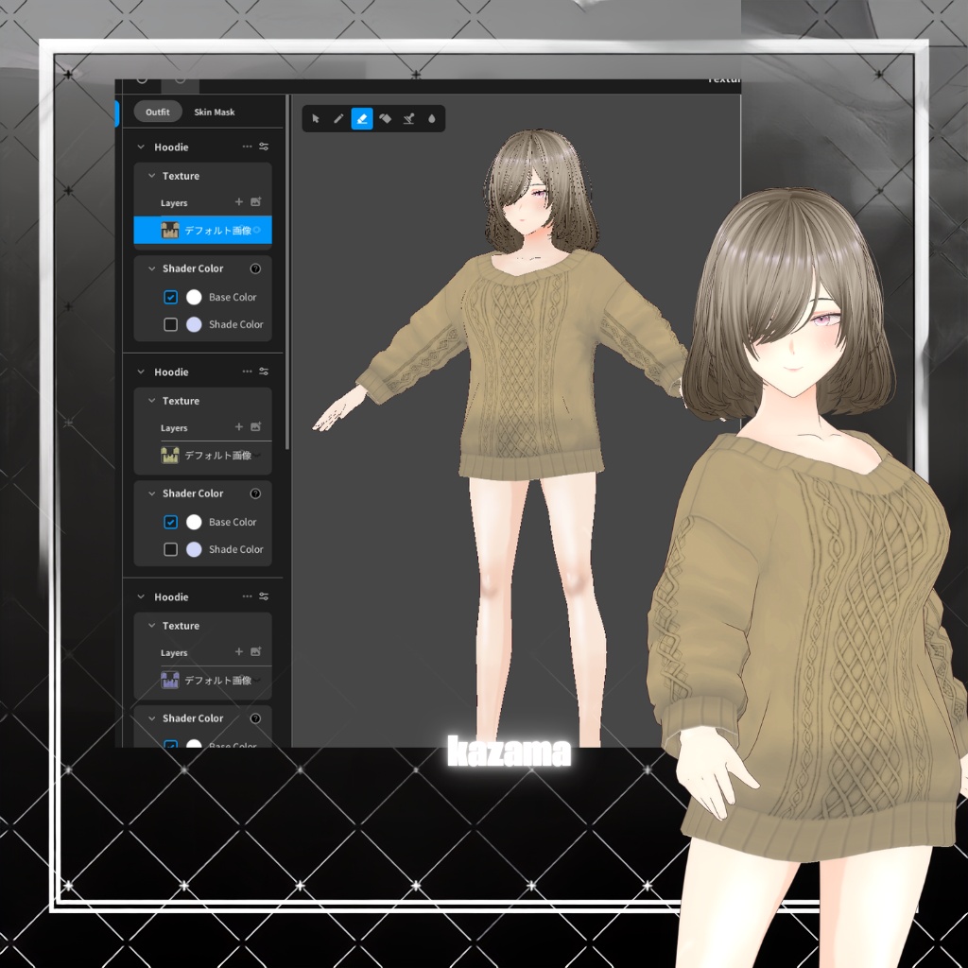Collapse Texture group in first Hoodie
The height and width of the screenshot is (968, 968).
click(151, 176)
